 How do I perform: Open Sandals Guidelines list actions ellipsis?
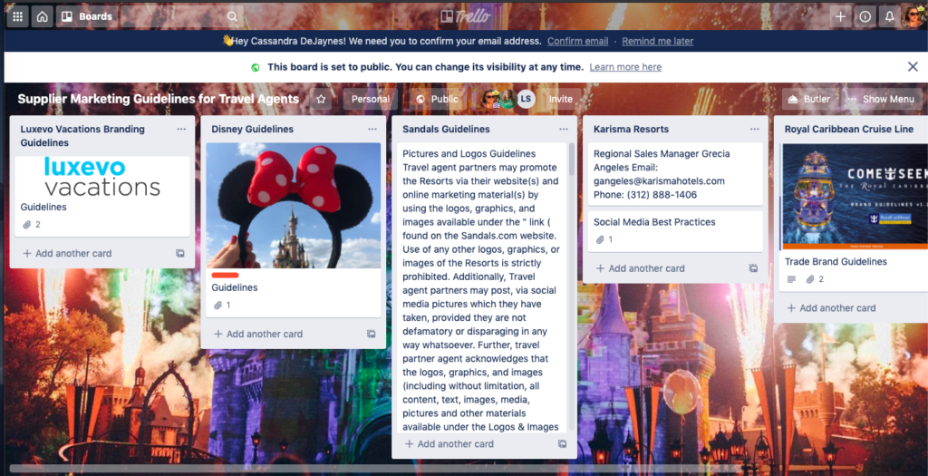point(564,129)
